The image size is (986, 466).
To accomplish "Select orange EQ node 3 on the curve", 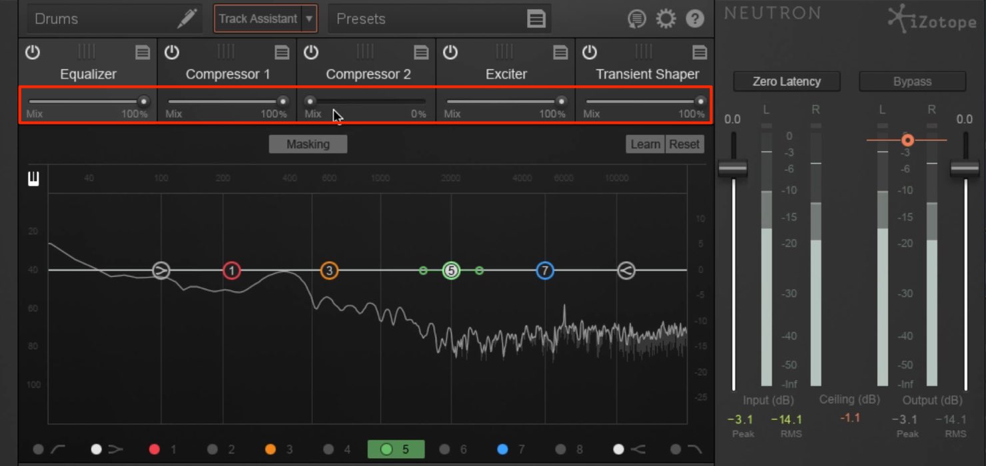I will (x=329, y=270).
